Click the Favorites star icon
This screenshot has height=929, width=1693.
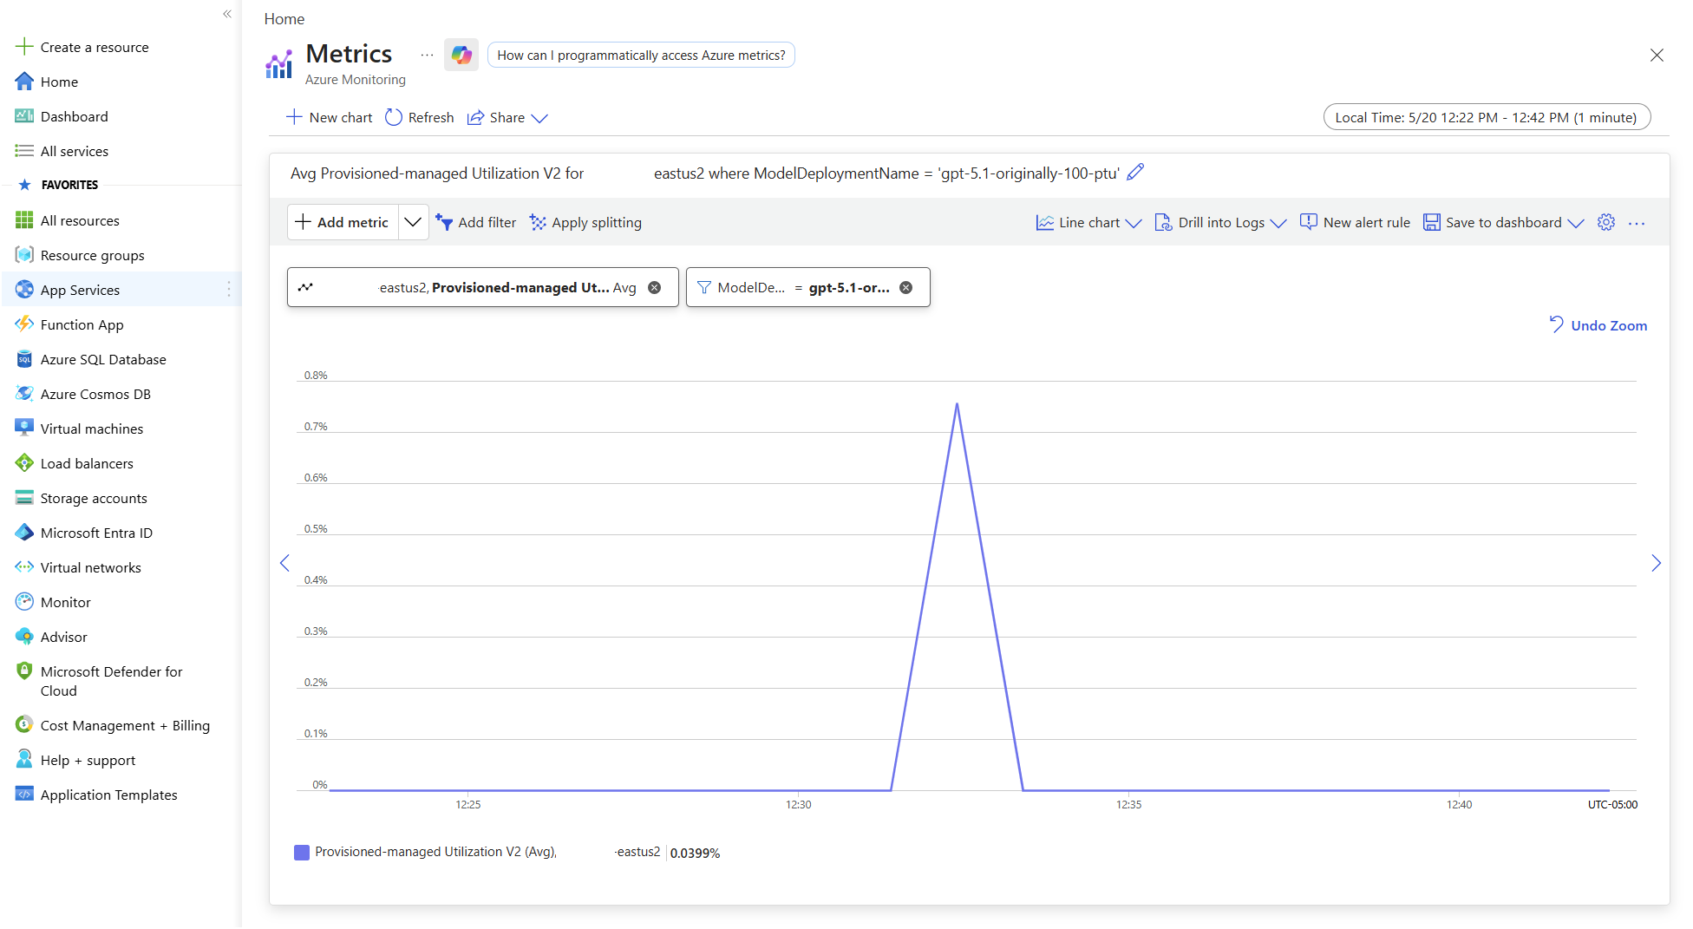24,185
